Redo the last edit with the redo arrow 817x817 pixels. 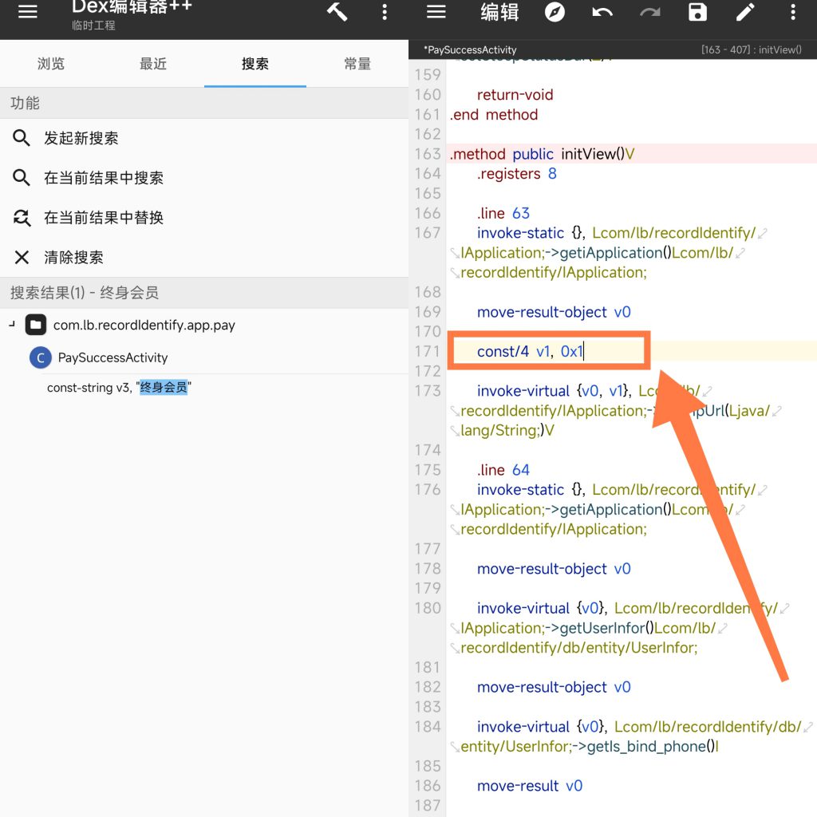coord(649,11)
